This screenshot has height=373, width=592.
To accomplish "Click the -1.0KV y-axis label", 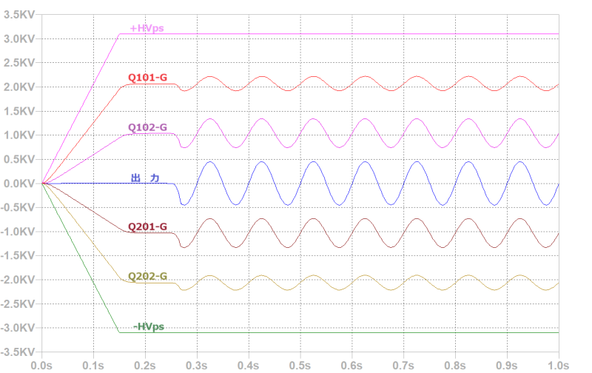I will (18, 232).
